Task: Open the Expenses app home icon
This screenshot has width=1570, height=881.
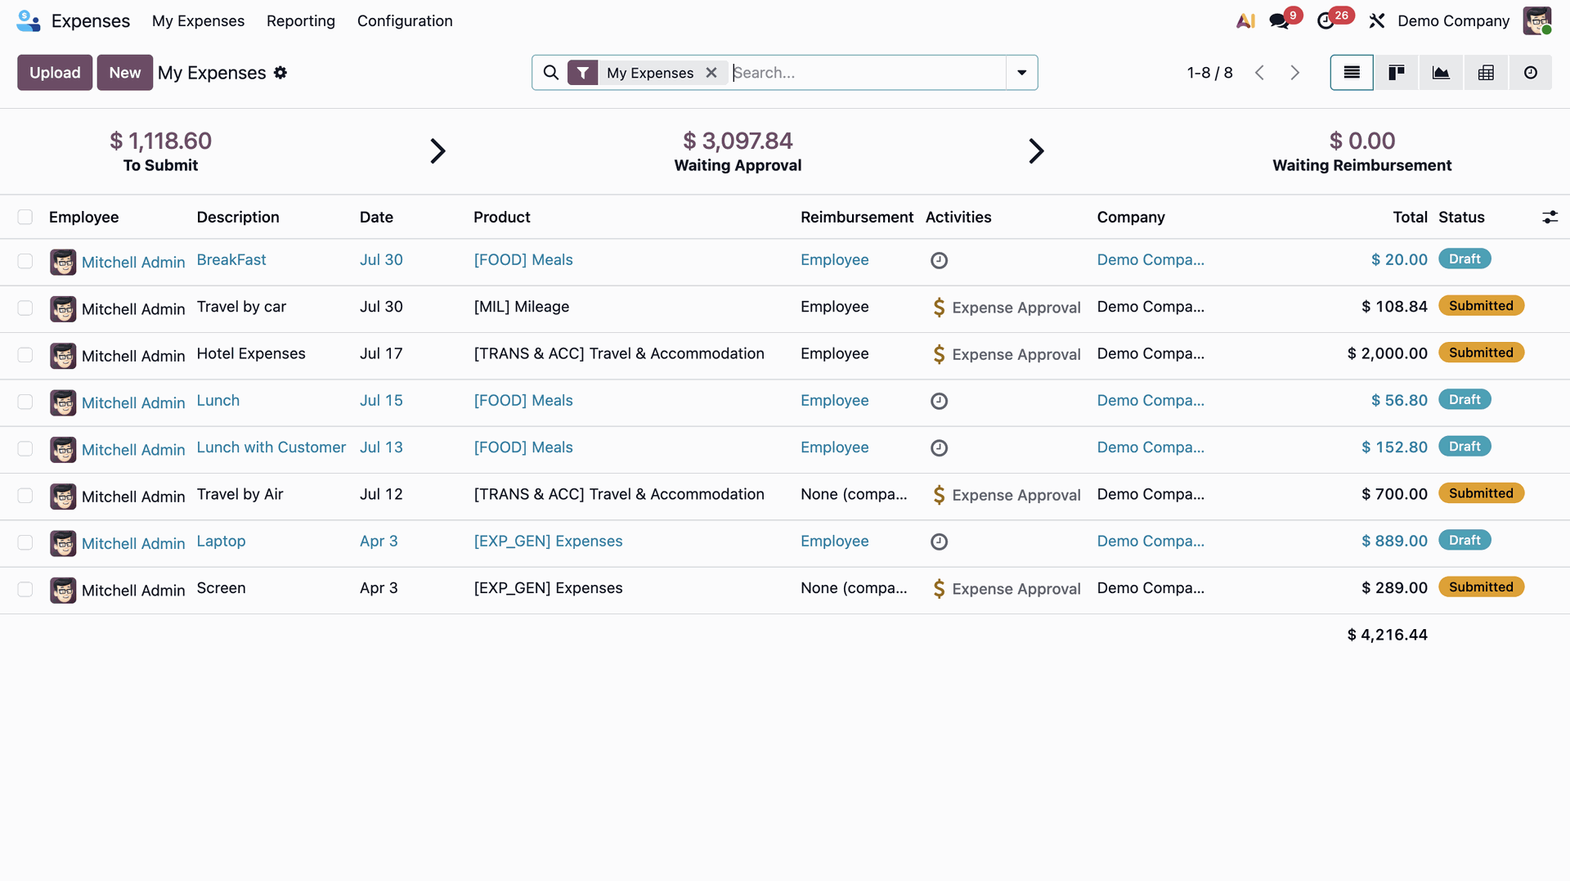Action: pyautogui.click(x=28, y=20)
